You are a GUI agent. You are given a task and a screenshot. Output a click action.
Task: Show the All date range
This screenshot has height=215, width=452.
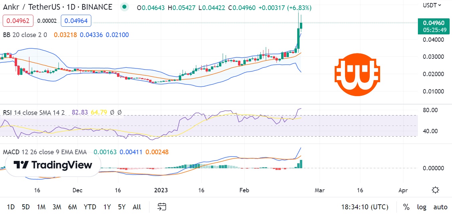pyautogui.click(x=137, y=207)
